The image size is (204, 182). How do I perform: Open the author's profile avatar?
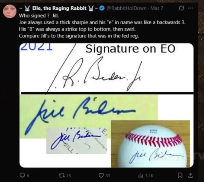(x=10, y=11)
